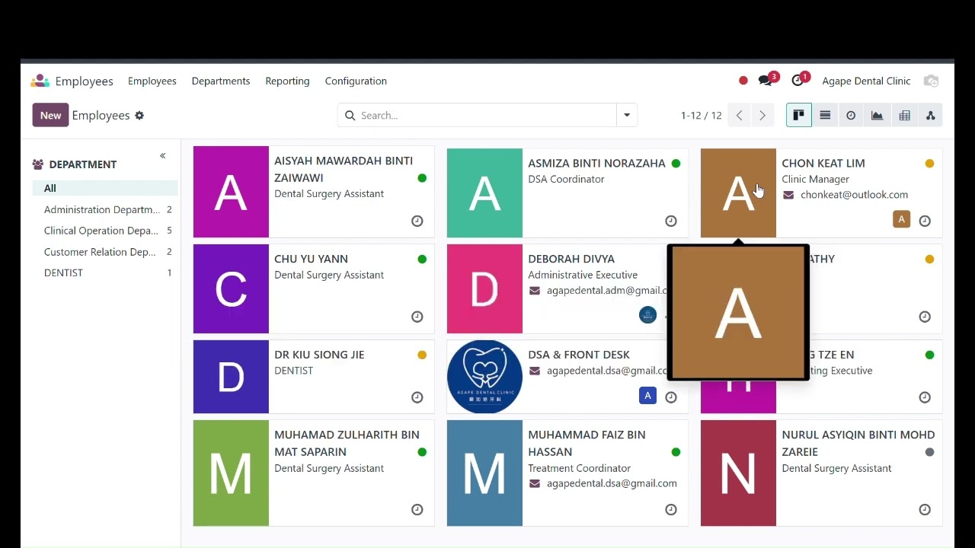Open Agape Dental Clinic company switcher
The image size is (975, 548).
(866, 81)
